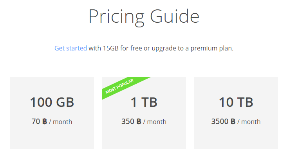Click the baht symbol after 3500
289x153 pixels.
pos(233,122)
